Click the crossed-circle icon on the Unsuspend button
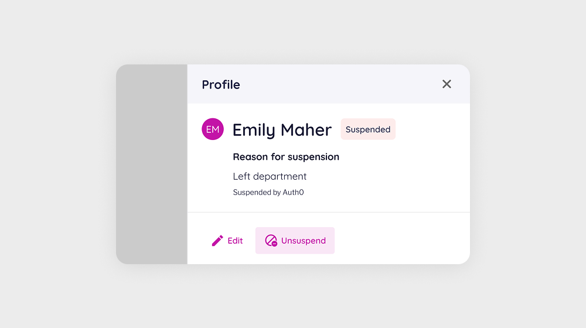Screen dimensions: 586x328 (271, 241)
